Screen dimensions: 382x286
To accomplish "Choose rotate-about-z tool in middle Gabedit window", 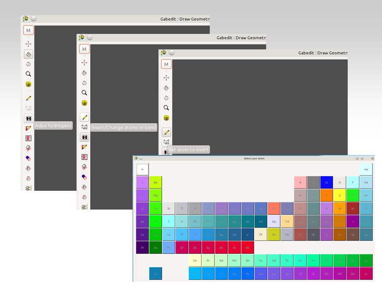I will click(84, 83).
